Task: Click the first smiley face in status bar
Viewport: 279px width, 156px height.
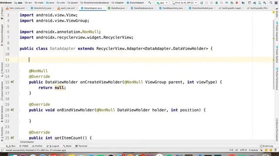Action: pyautogui.click(x=266, y=150)
